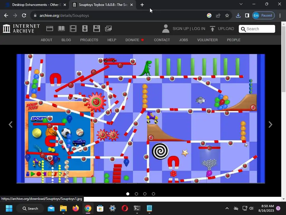
Task: Open the Software floppy disk icon
Action: [96, 29]
